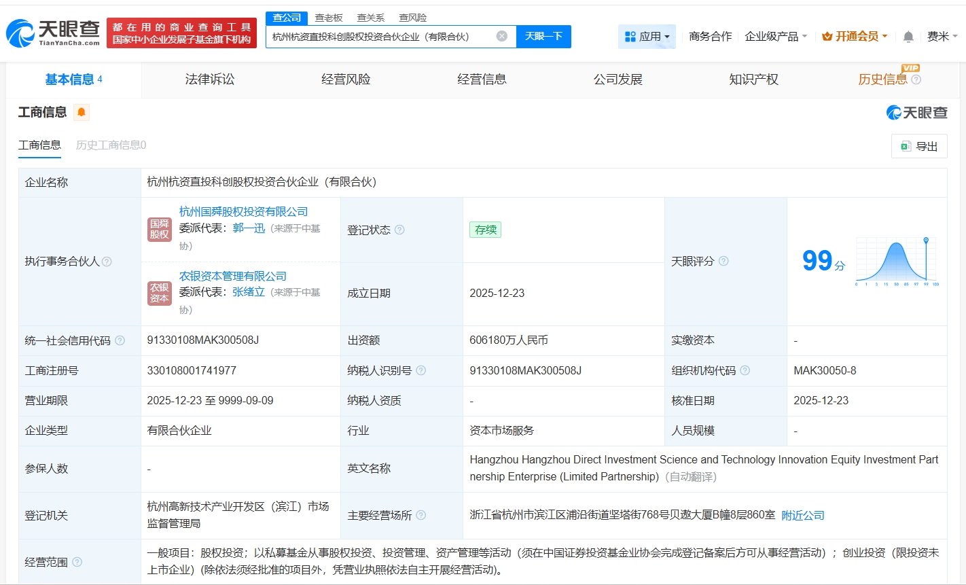Click help icon beside 执行事务合伙人
This screenshot has width=966, height=585.
tap(109, 261)
